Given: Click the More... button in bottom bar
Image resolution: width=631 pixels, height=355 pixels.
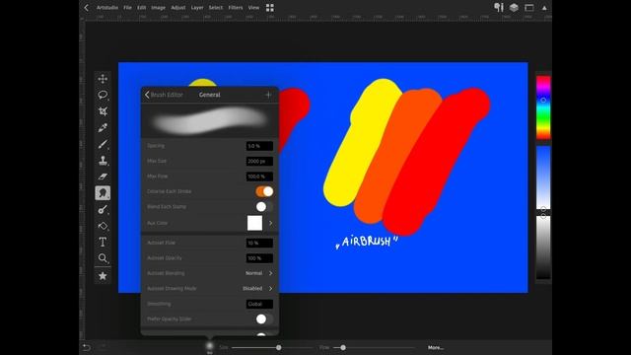Looking at the screenshot, I should 436,347.
